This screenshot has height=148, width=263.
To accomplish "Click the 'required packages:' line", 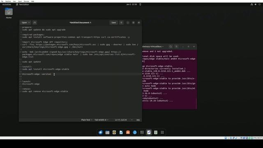I will [33, 35].
